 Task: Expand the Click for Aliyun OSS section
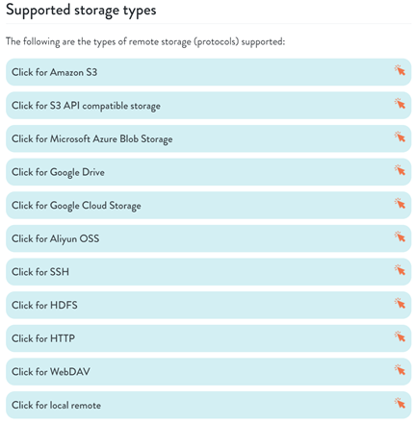[208, 238]
